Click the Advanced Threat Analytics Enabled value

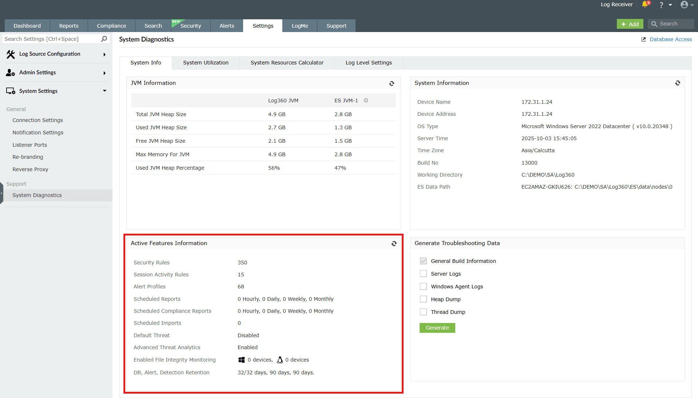[x=247, y=347]
